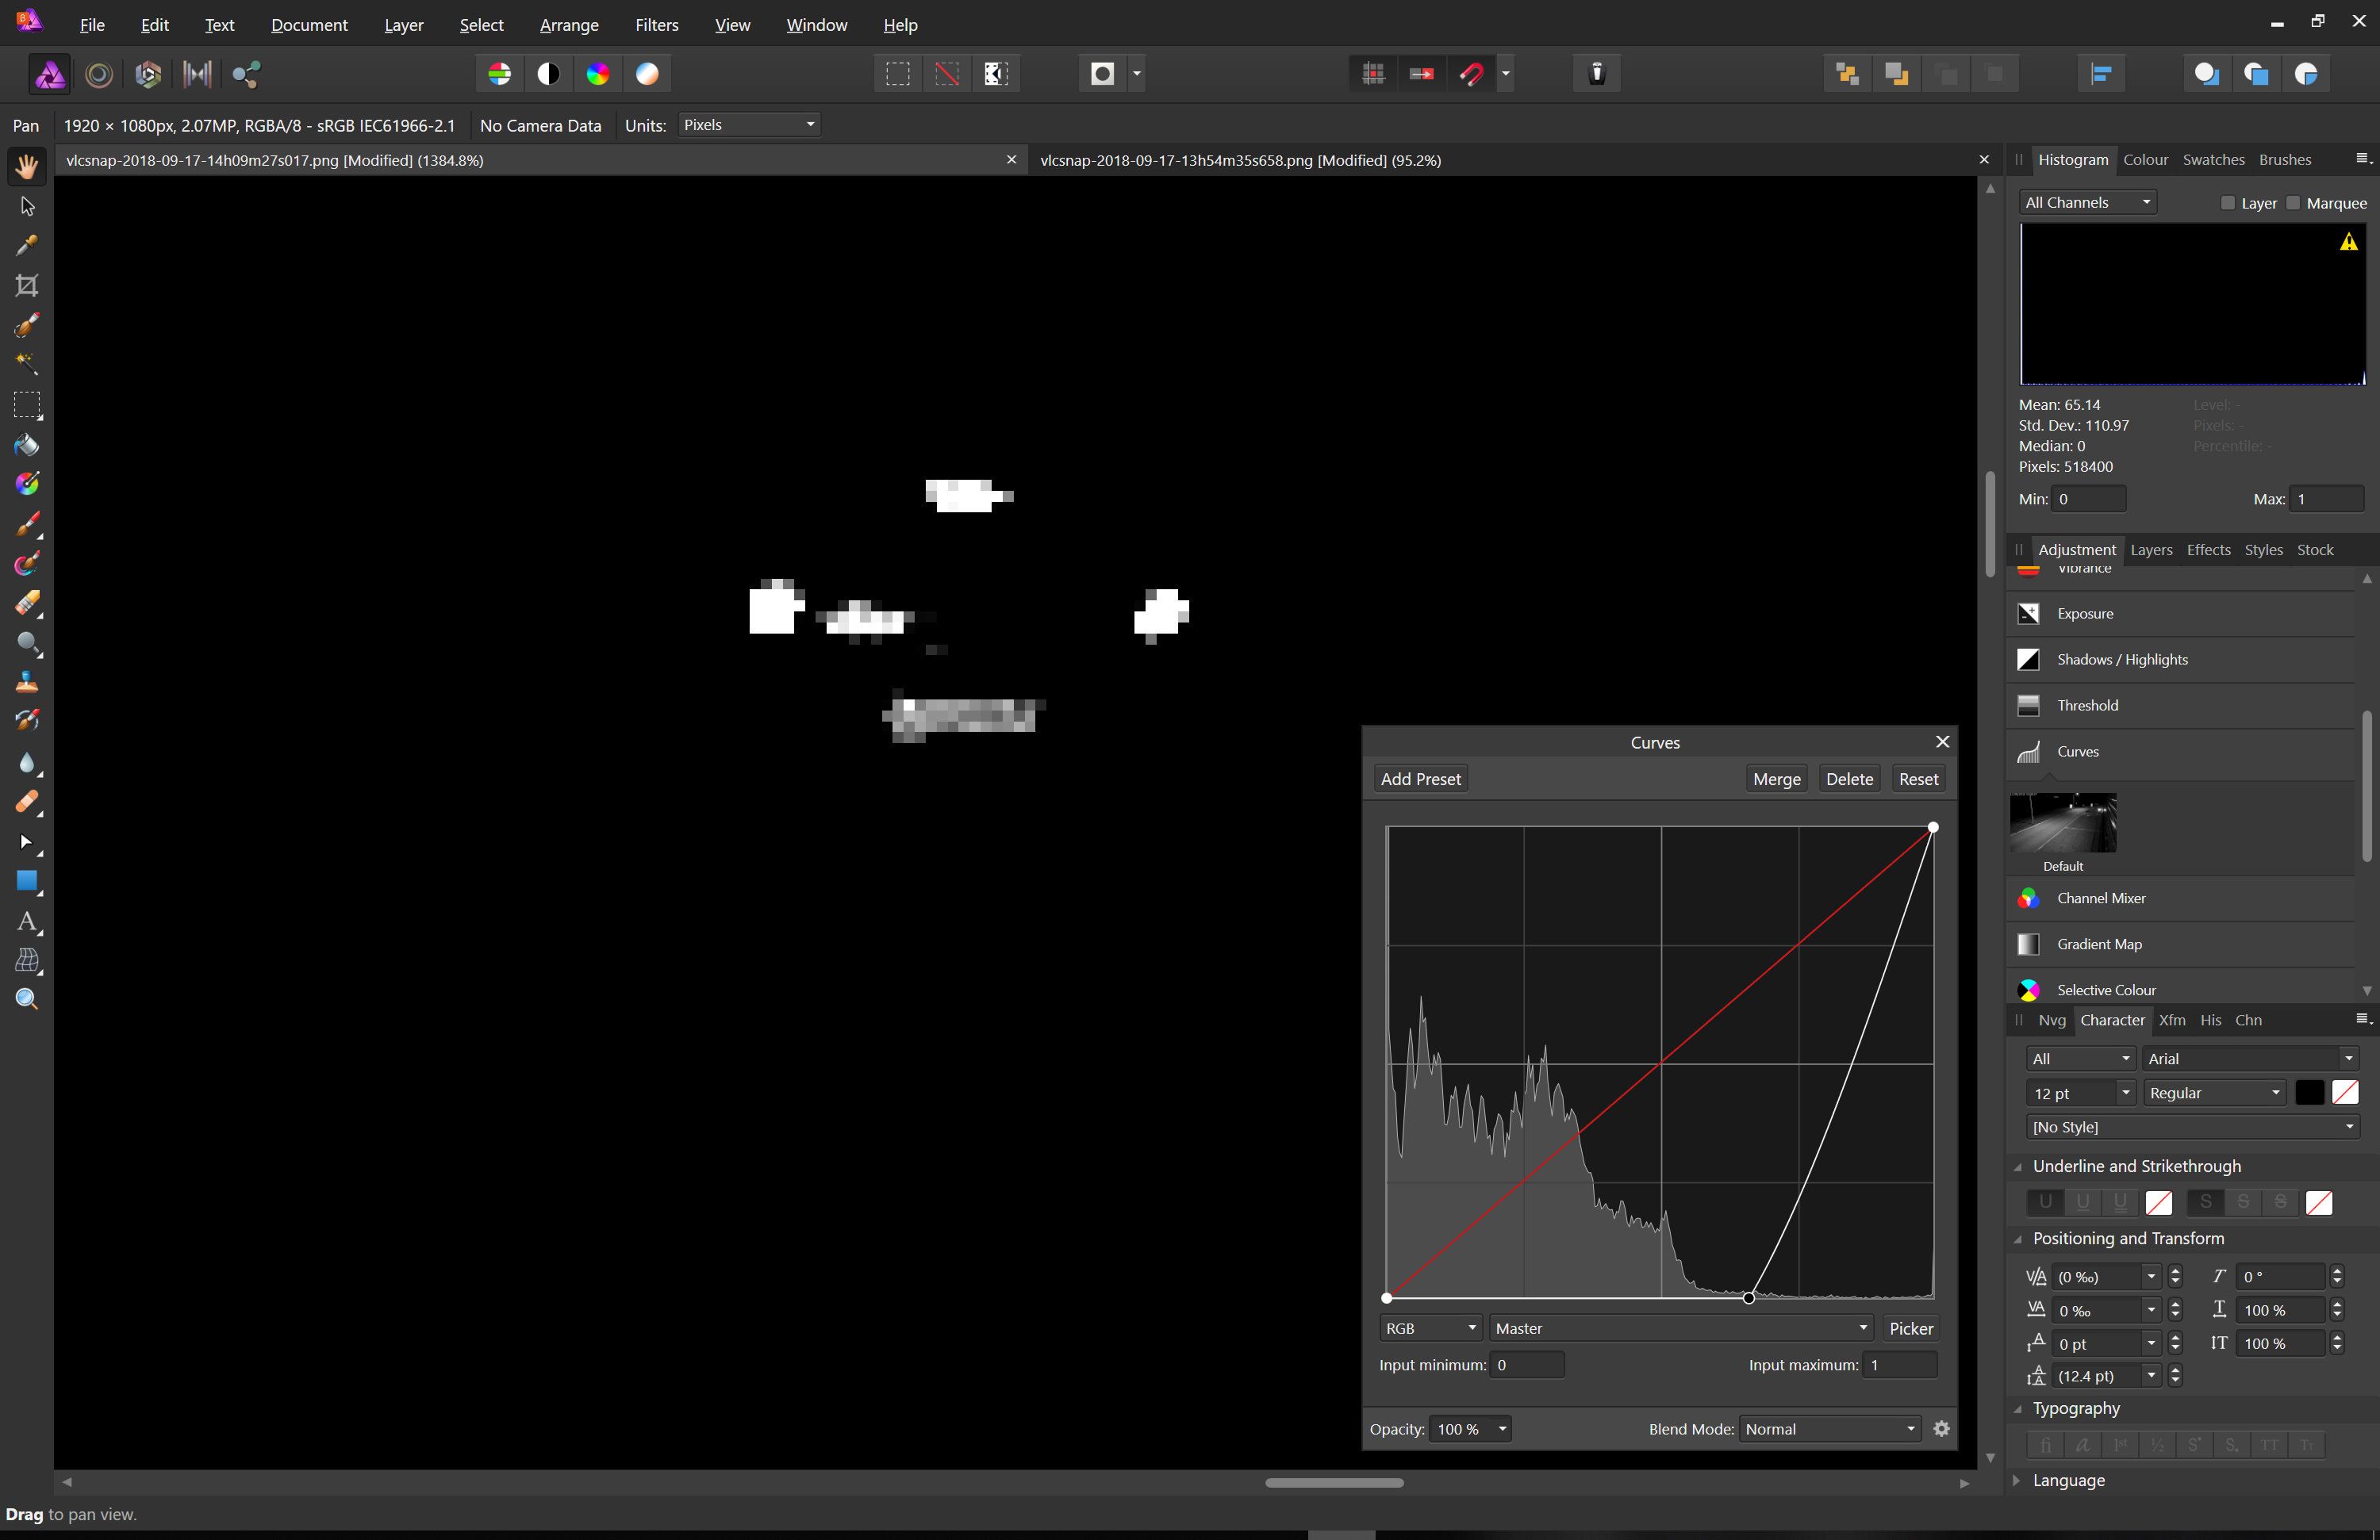The height and width of the screenshot is (1540, 2380).
Task: Open the Units Pixels dropdown
Action: point(749,125)
